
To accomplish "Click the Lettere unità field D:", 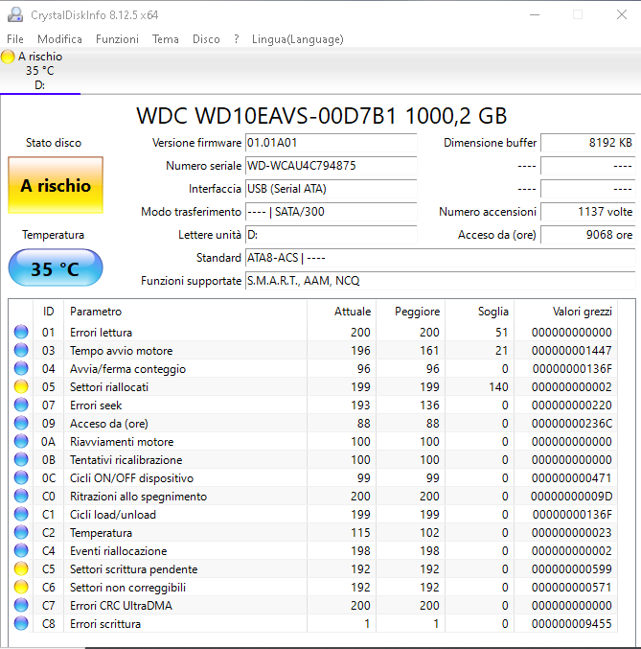I will pyautogui.click(x=331, y=235).
